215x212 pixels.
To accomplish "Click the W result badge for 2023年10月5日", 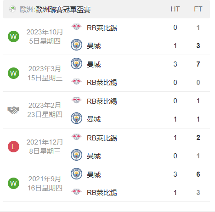I will [x=13, y=36].
